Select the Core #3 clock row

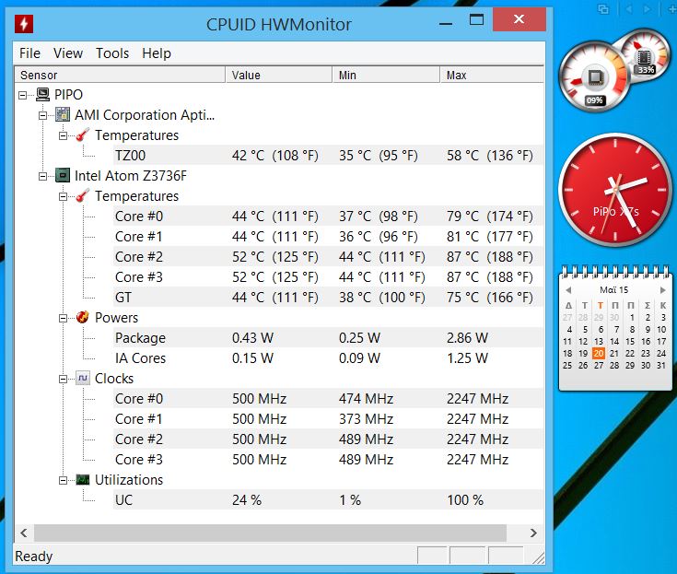[328, 459]
